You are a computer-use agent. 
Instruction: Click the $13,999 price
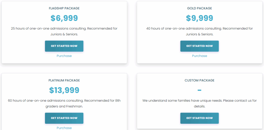[64, 90]
